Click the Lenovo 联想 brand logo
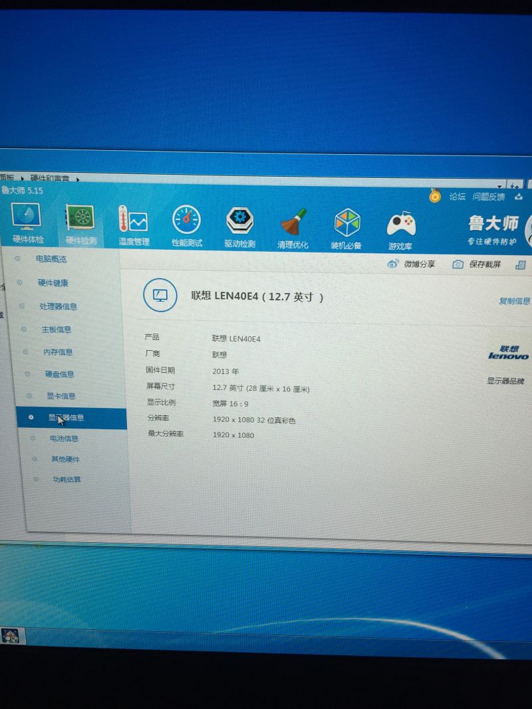The image size is (532, 709). click(x=508, y=353)
